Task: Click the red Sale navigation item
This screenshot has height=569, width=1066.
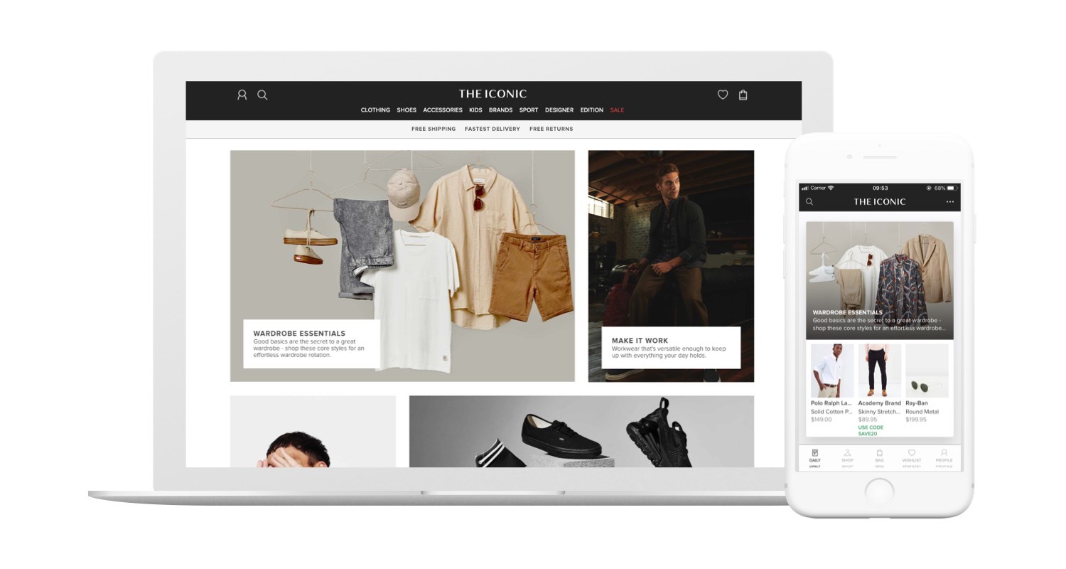Action: click(x=617, y=110)
